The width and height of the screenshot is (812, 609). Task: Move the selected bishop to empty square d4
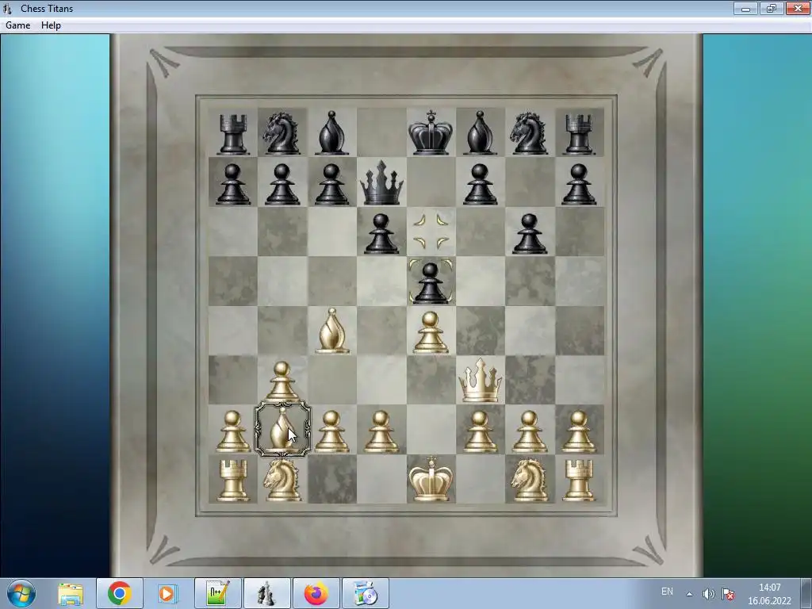pyautogui.click(x=381, y=331)
